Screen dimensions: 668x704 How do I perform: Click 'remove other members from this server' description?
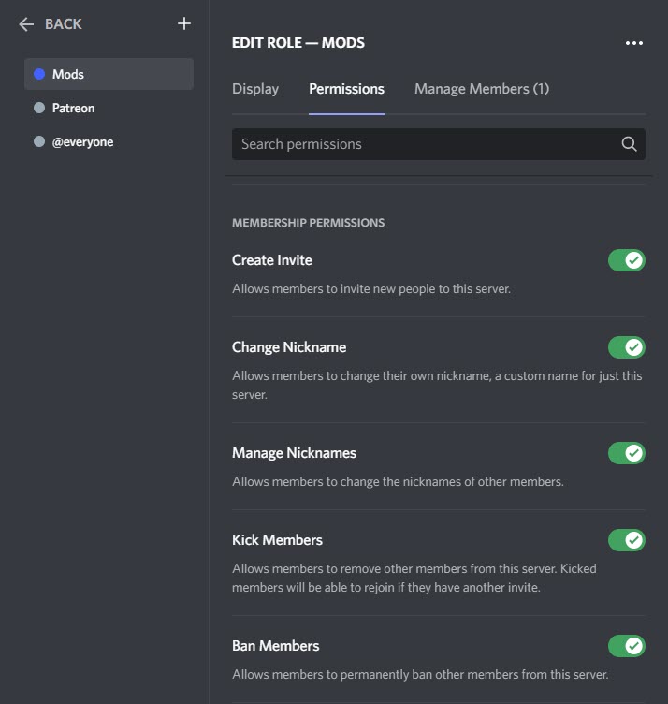[414, 579]
